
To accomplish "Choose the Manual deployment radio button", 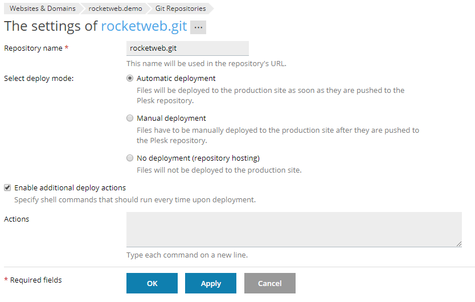I will click(130, 119).
